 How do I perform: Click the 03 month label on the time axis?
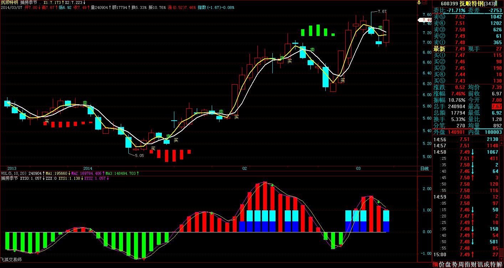click(x=359, y=168)
